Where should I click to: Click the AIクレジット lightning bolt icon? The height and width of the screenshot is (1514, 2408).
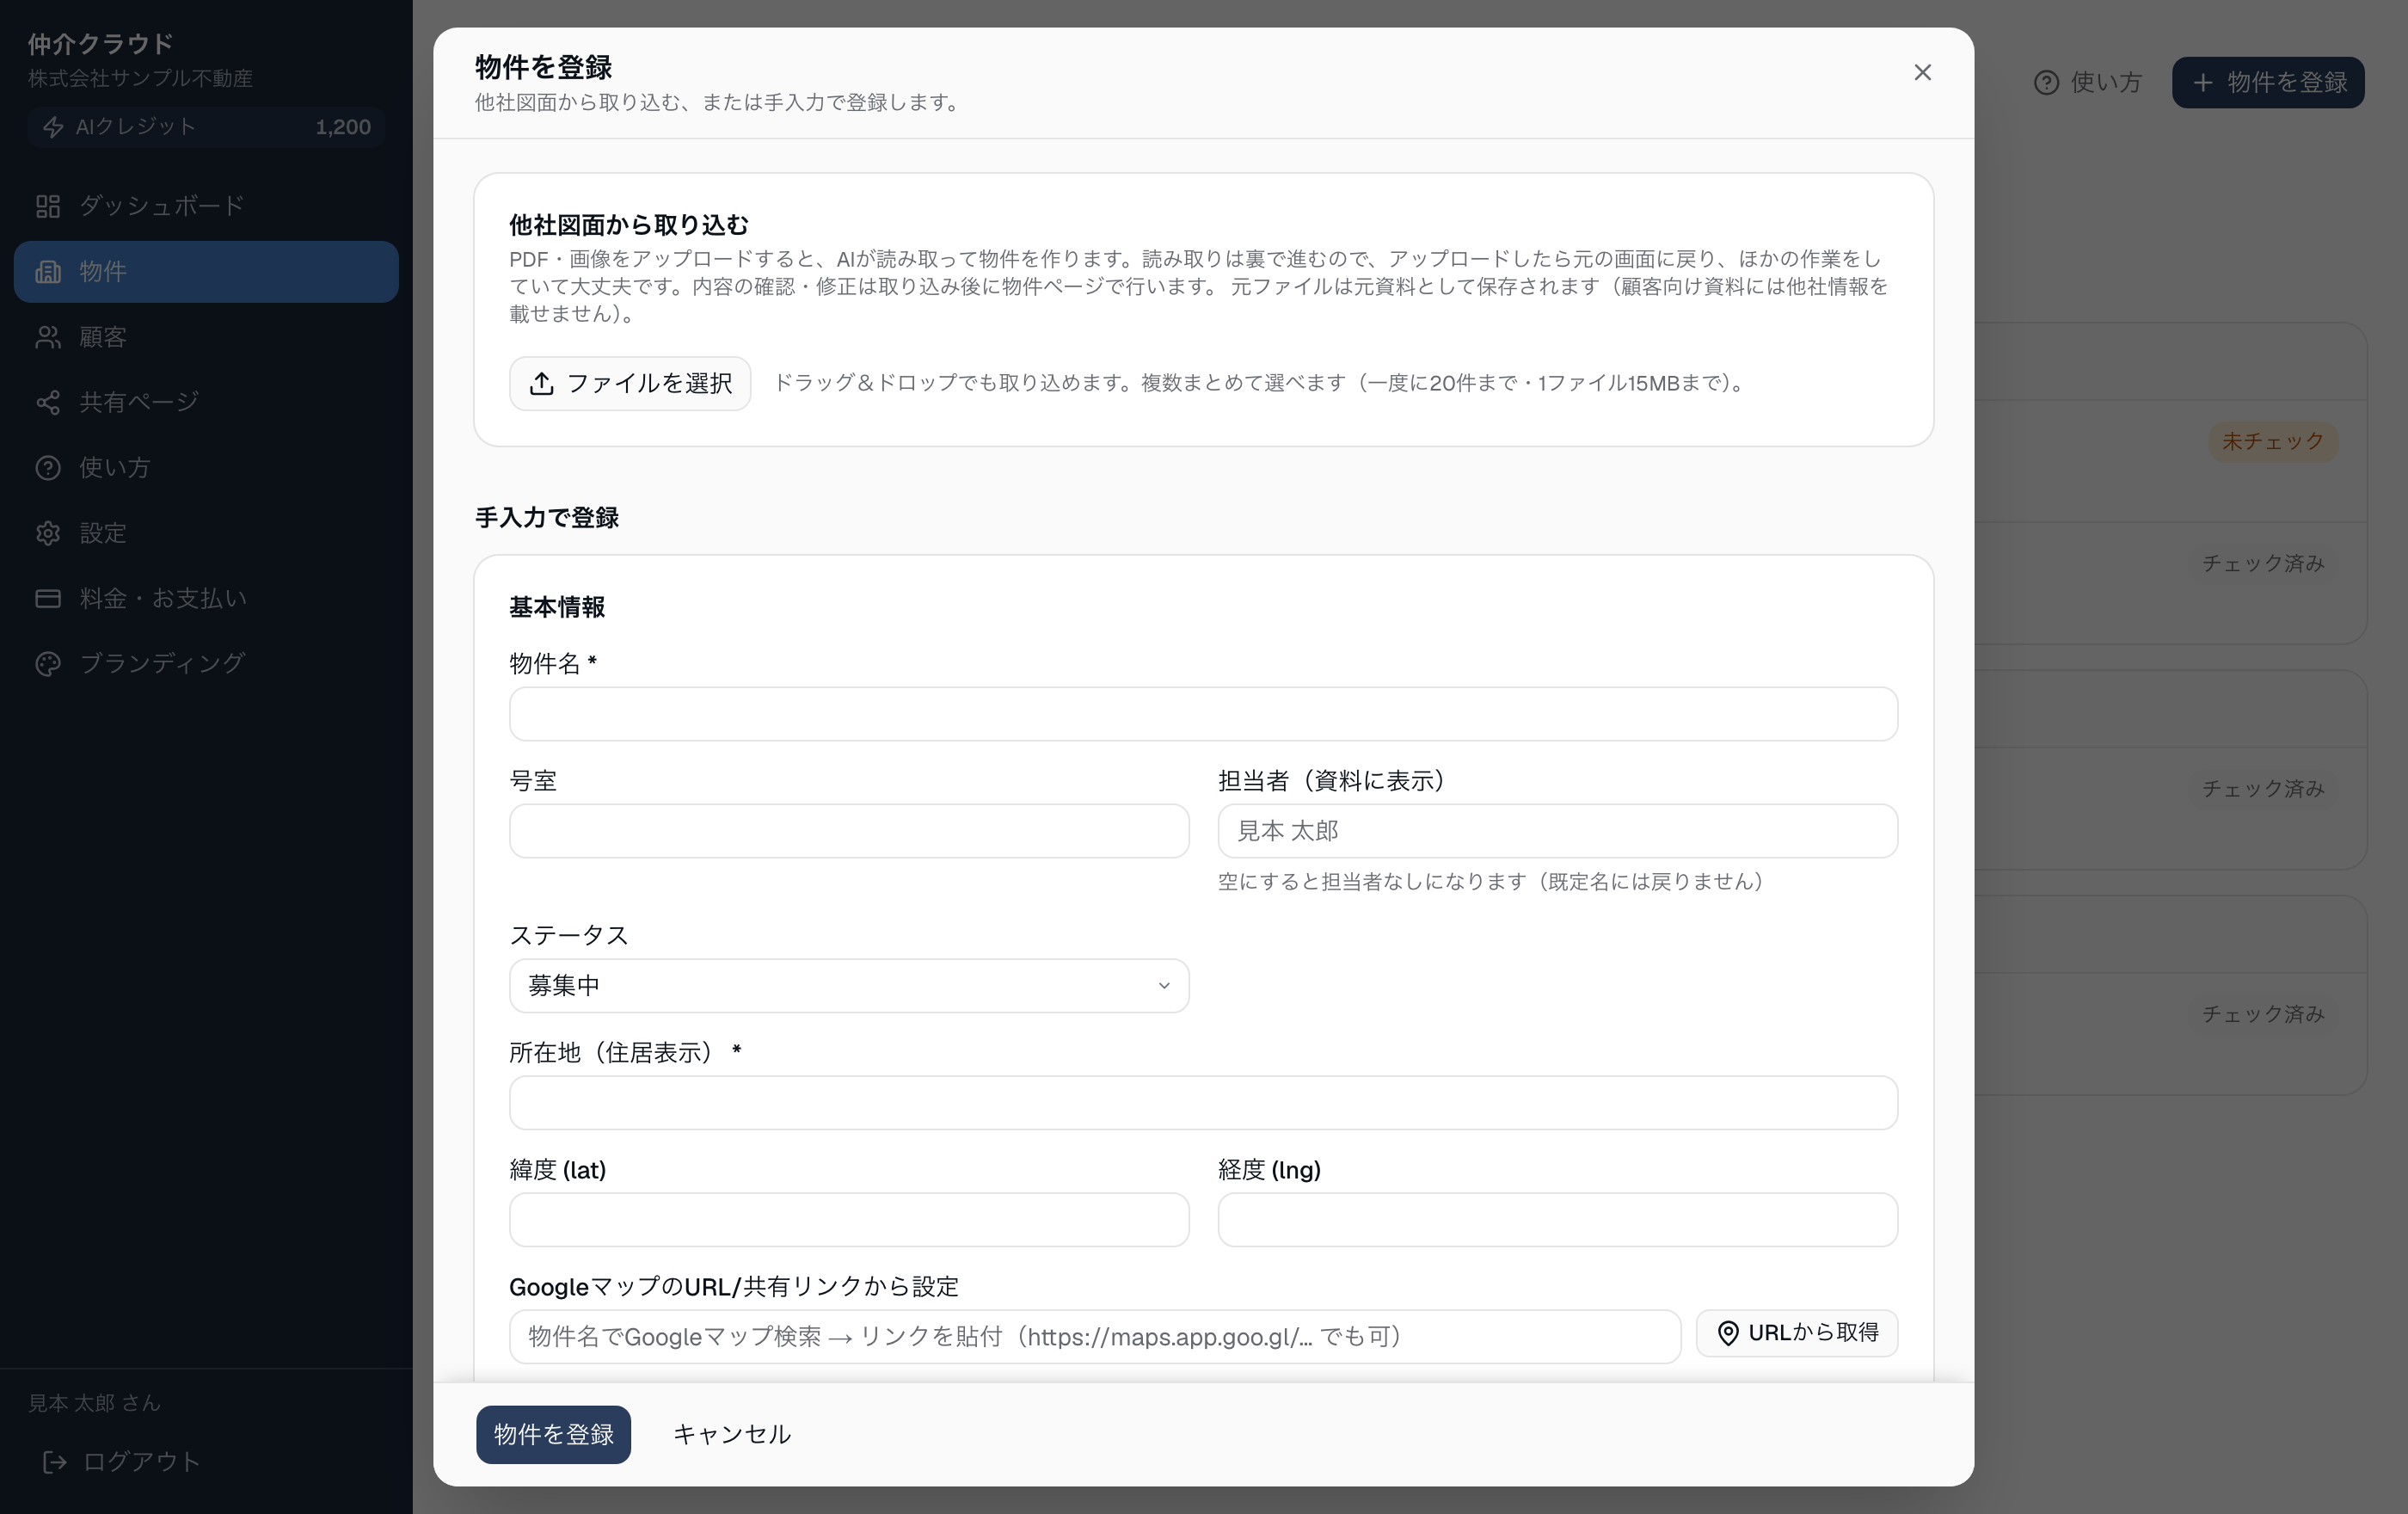(53, 127)
